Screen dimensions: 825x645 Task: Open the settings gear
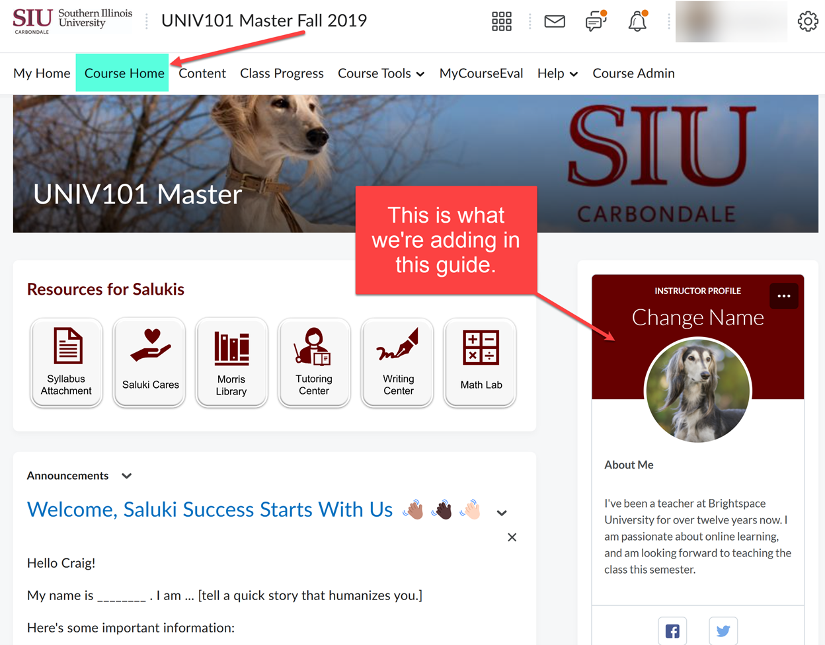click(x=807, y=20)
